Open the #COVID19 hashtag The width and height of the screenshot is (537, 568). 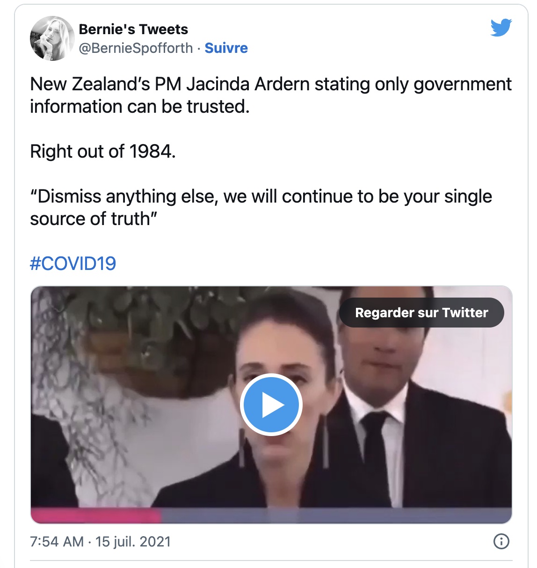click(73, 263)
